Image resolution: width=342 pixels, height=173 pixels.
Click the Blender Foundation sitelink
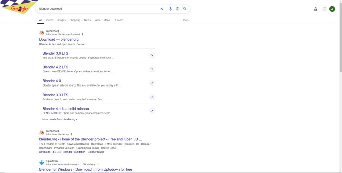pos(74,152)
